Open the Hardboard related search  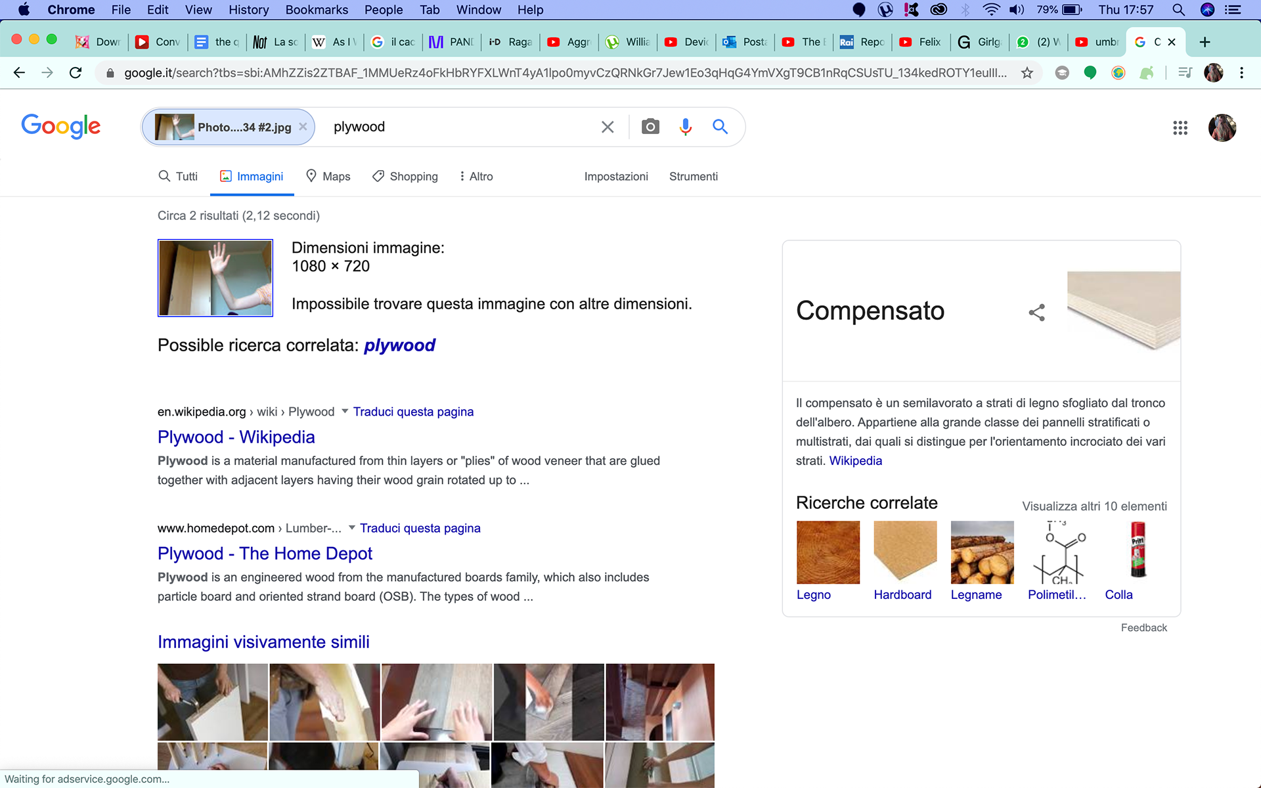(904, 561)
